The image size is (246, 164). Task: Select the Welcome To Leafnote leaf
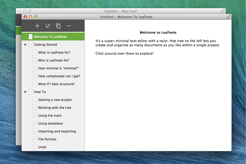[53, 37]
